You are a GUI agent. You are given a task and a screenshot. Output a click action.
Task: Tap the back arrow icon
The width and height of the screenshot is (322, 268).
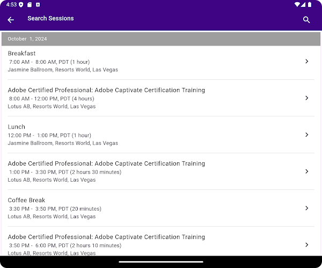(11, 20)
